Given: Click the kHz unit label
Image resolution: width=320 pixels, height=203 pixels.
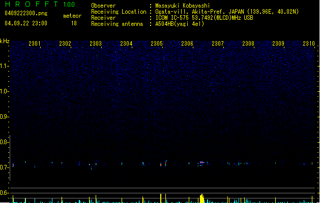Looking at the screenshot, I should [x=5, y=41].
